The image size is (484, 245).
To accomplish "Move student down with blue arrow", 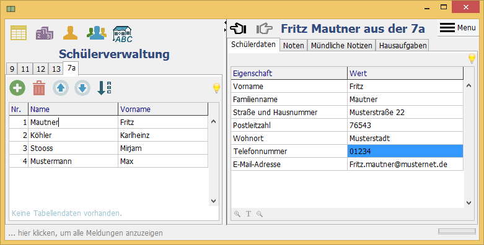I will (x=82, y=88).
